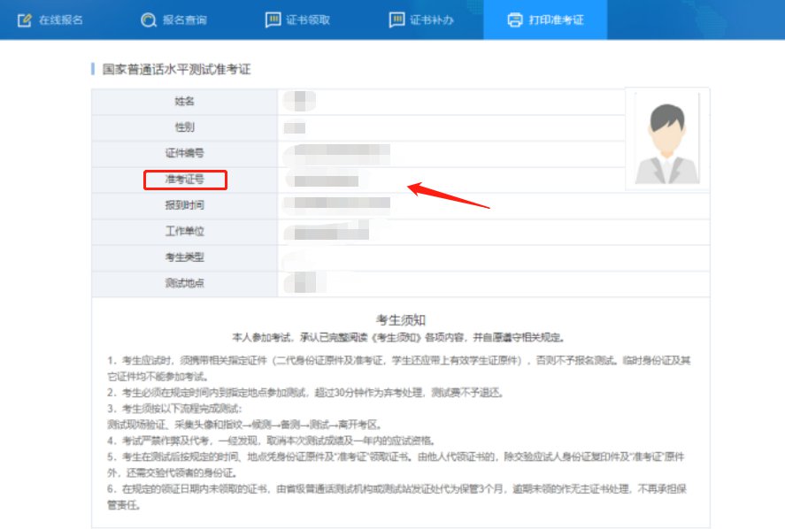The image size is (785, 529).
Task: Click the red arrow pointing at the admission number
Action: click(x=448, y=195)
